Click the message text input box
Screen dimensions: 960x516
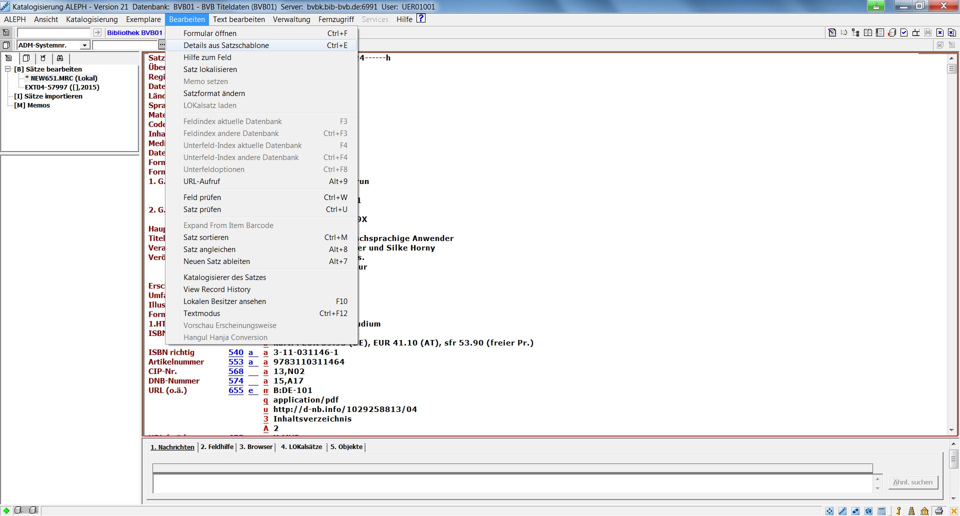[x=512, y=483]
